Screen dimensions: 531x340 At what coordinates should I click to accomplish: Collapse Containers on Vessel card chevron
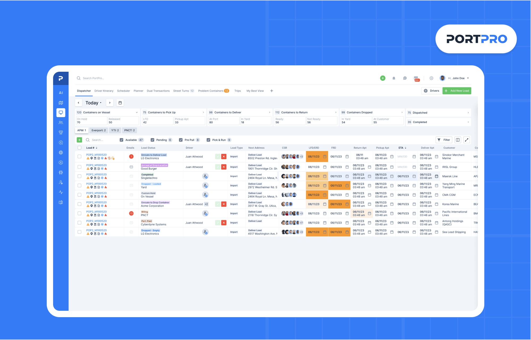137,112
